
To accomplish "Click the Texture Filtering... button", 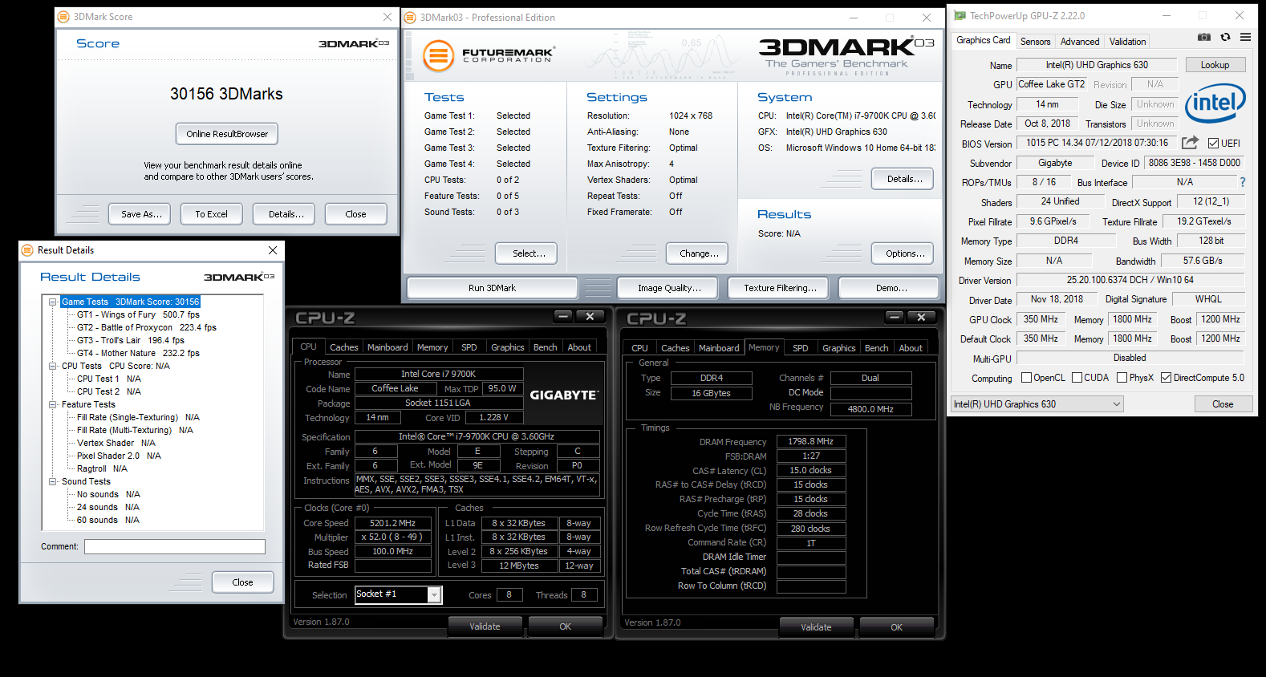I will [780, 288].
